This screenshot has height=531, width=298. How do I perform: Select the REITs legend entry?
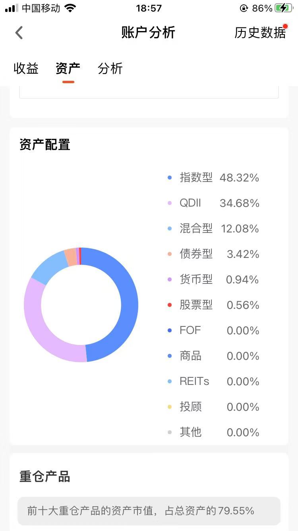213,381
